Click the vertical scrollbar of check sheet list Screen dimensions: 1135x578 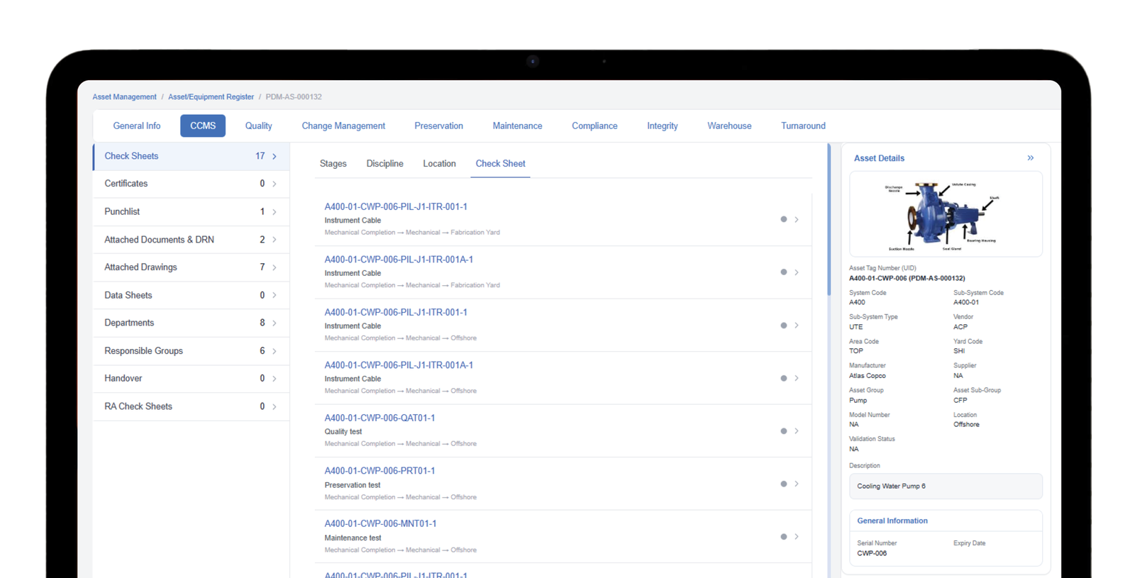829,220
